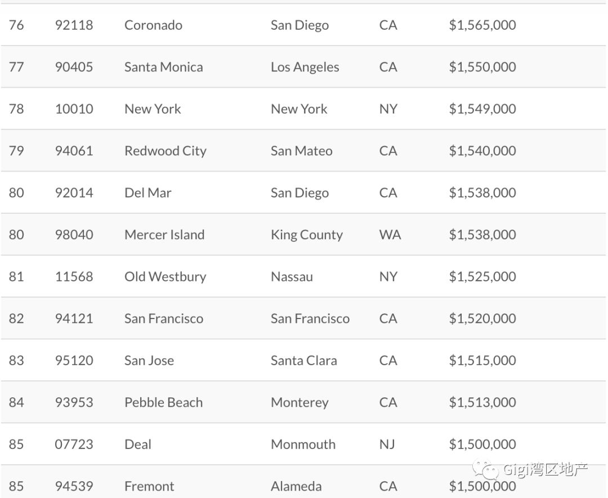Click the Deal city cell
The height and width of the screenshot is (498, 608).
[x=138, y=444]
